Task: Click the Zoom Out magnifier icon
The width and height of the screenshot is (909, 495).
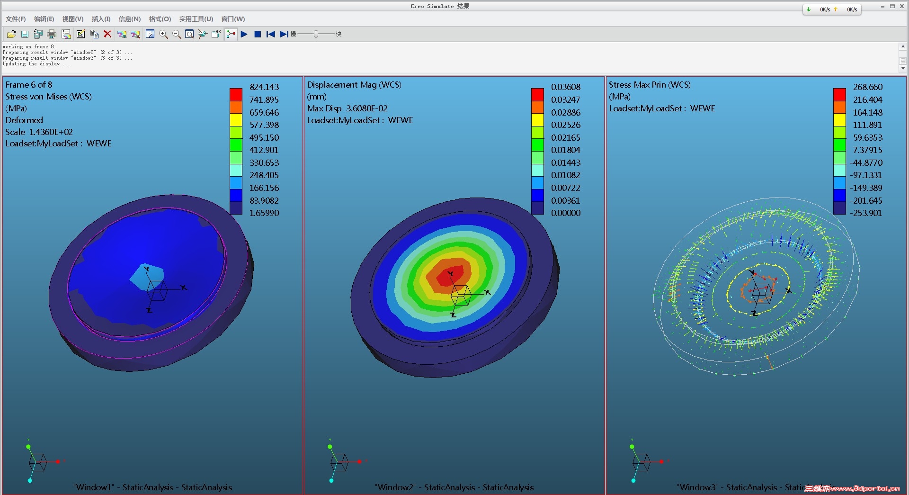Action: pyautogui.click(x=177, y=34)
